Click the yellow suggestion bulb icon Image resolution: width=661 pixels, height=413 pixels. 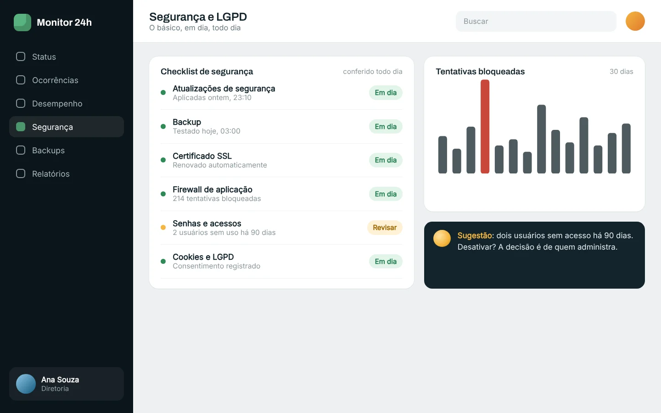click(442, 238)
